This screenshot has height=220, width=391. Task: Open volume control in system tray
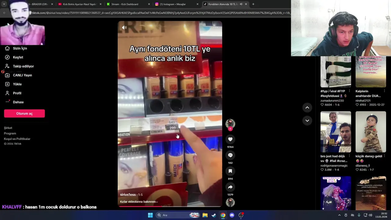[x=371, y=215]
